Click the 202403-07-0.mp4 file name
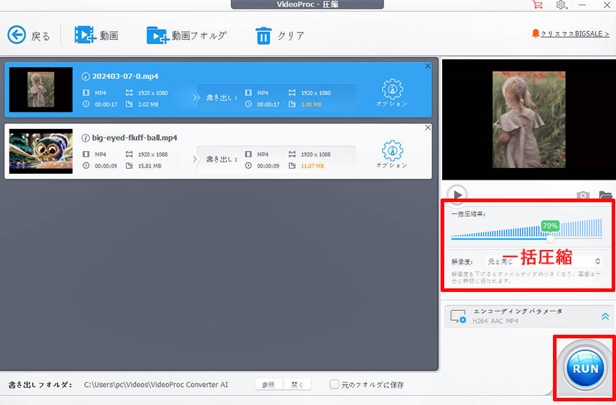This screenshot has height=405, width=616. (x=125, y=77)
